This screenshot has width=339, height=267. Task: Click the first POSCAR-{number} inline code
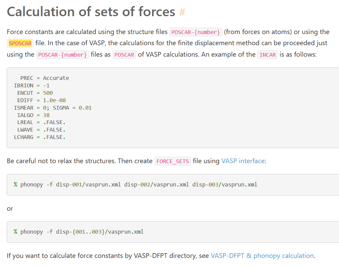[196, 32]
